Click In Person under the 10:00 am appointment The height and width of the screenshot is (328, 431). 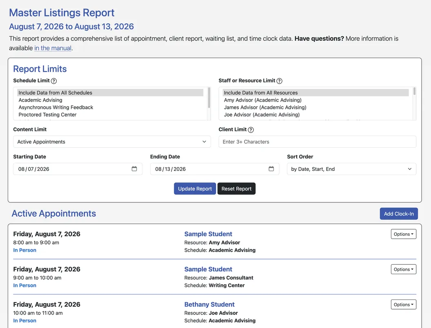(x=25, y=321)
